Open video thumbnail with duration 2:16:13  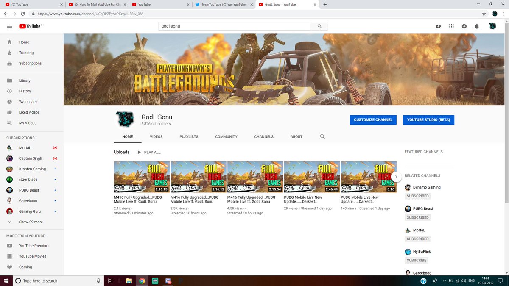[142, 177]
